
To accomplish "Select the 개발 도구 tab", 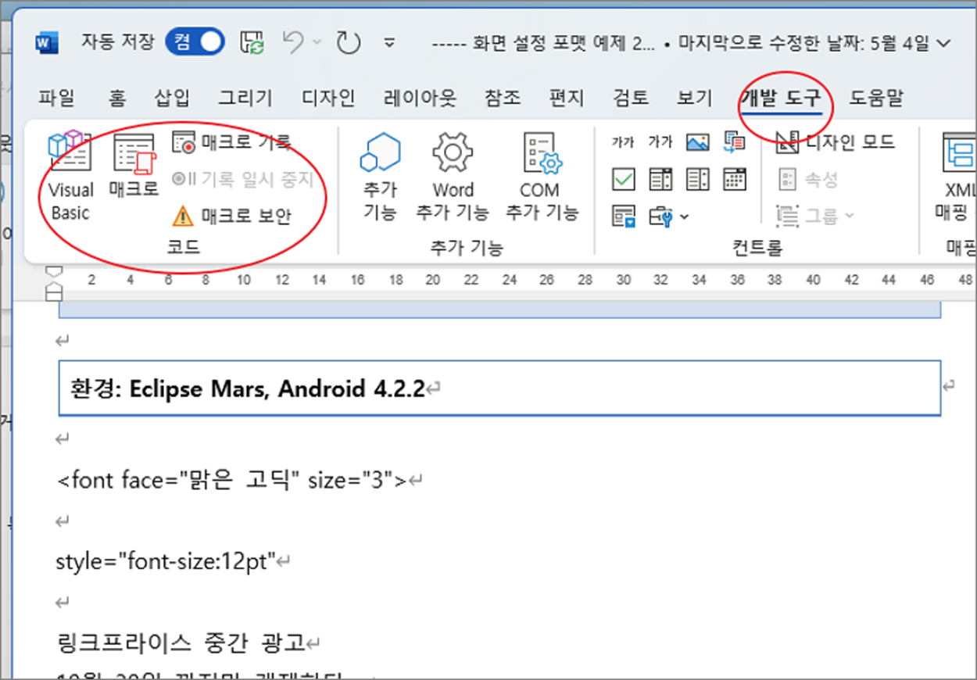I will 782,98.
